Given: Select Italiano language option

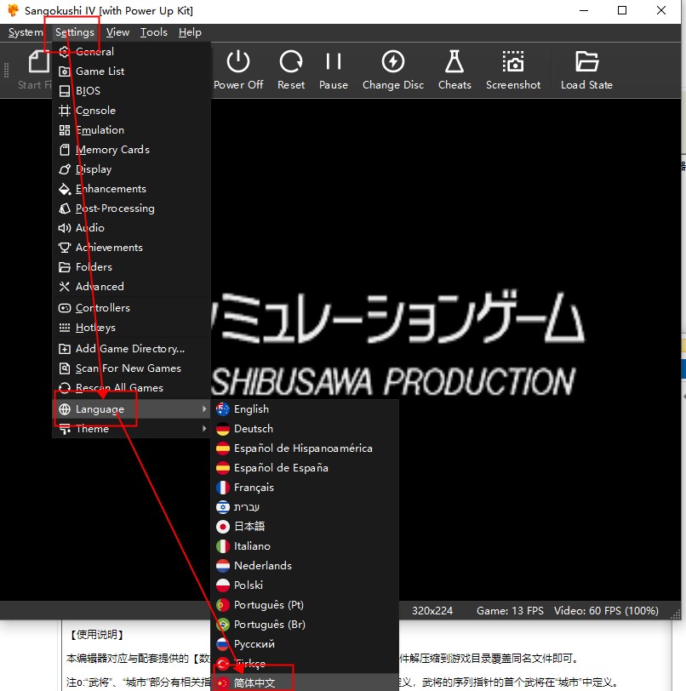Looking at the screenshot, I should pos(305,546).
